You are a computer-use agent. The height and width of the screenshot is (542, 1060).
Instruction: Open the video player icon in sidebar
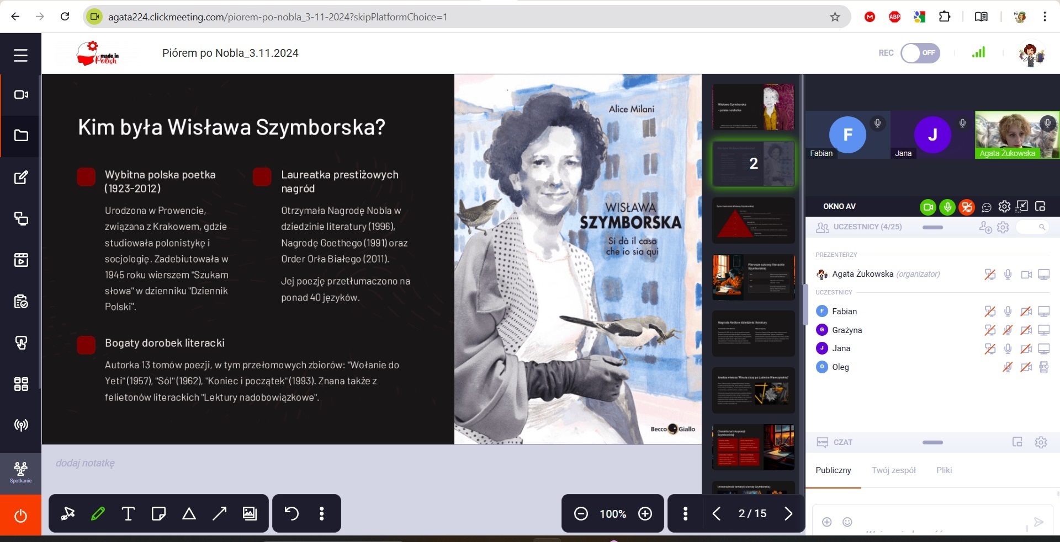[21, 260]
